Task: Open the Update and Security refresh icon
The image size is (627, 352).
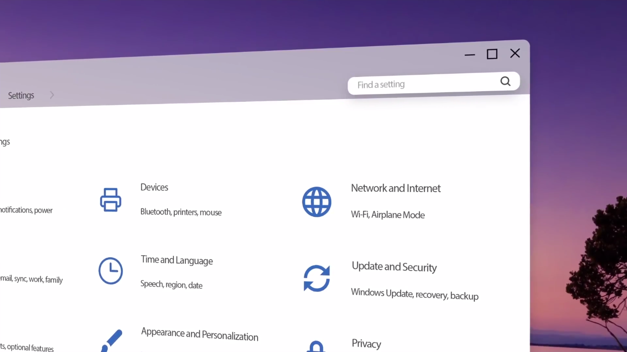Action: [x=317, y=278]
